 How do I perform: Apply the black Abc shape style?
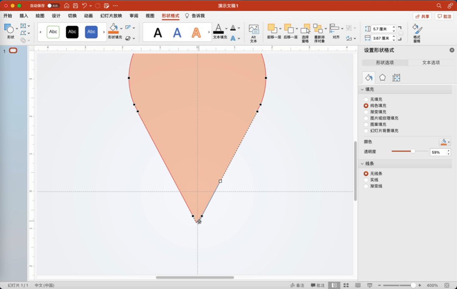coord(72,32)
